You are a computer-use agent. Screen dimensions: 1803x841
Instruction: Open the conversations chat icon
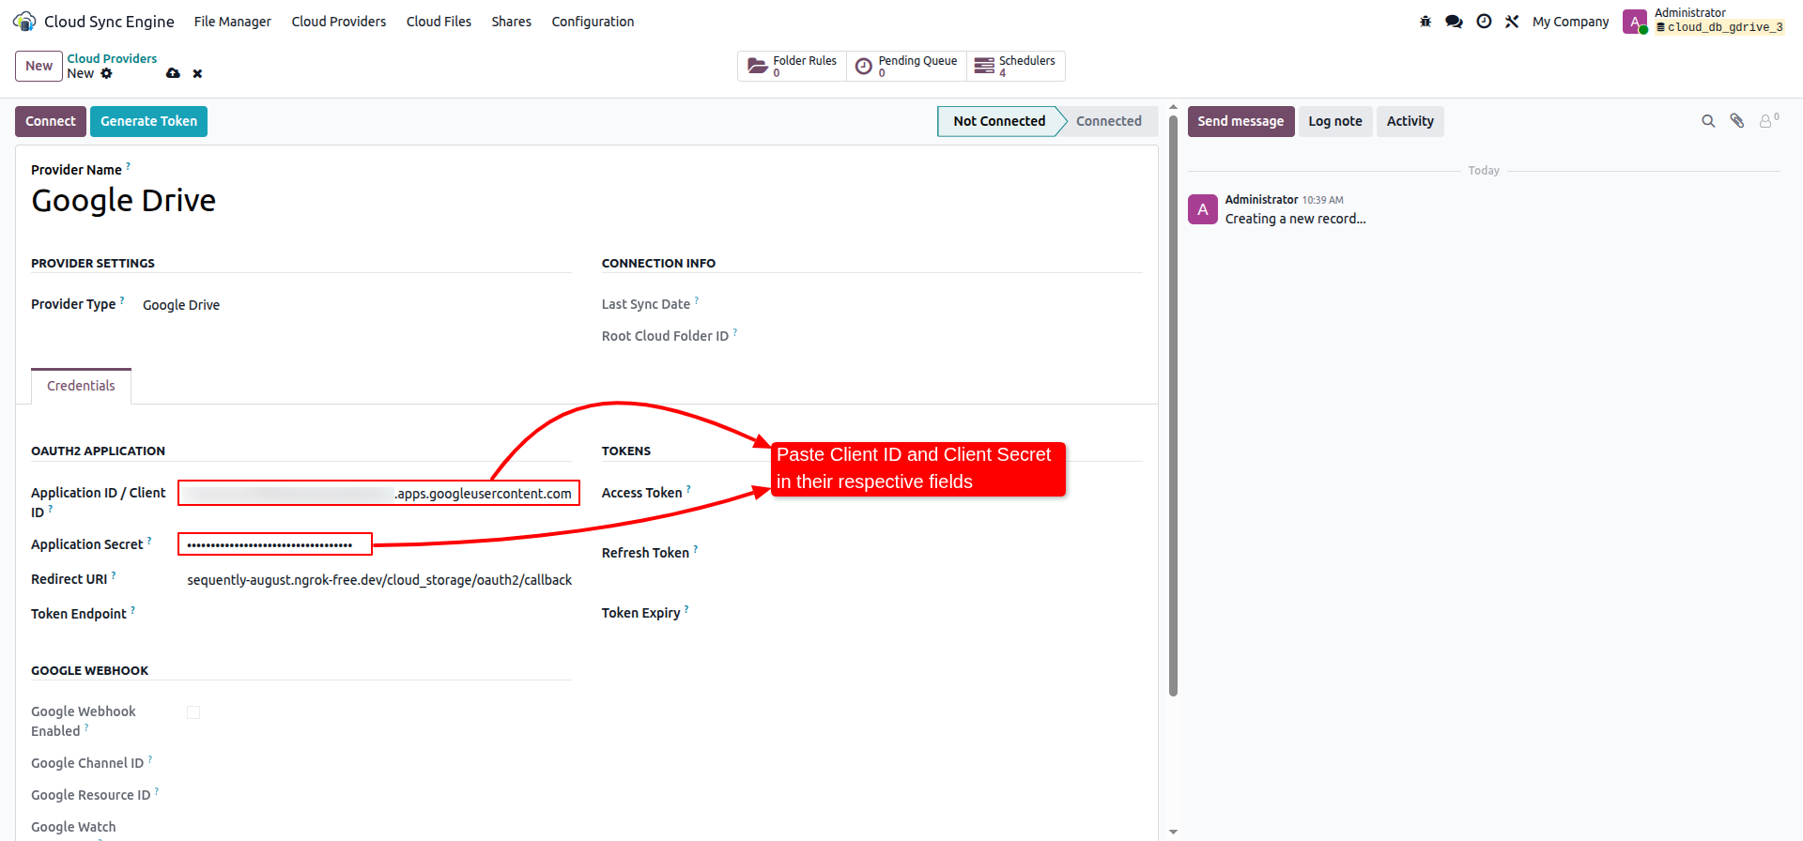(1454, 22)
